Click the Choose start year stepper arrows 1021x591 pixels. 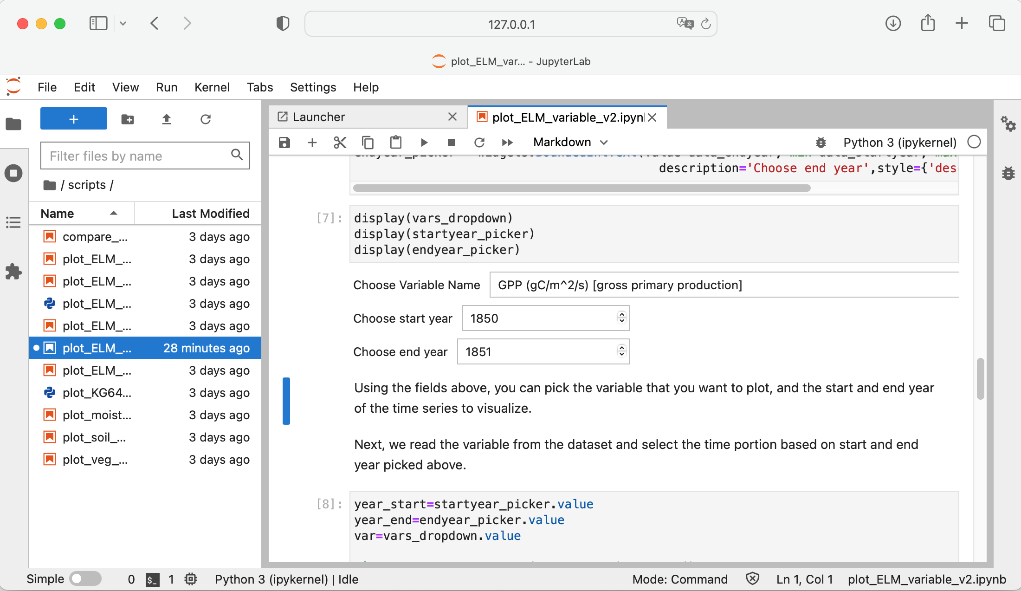(x=621, y=318)
